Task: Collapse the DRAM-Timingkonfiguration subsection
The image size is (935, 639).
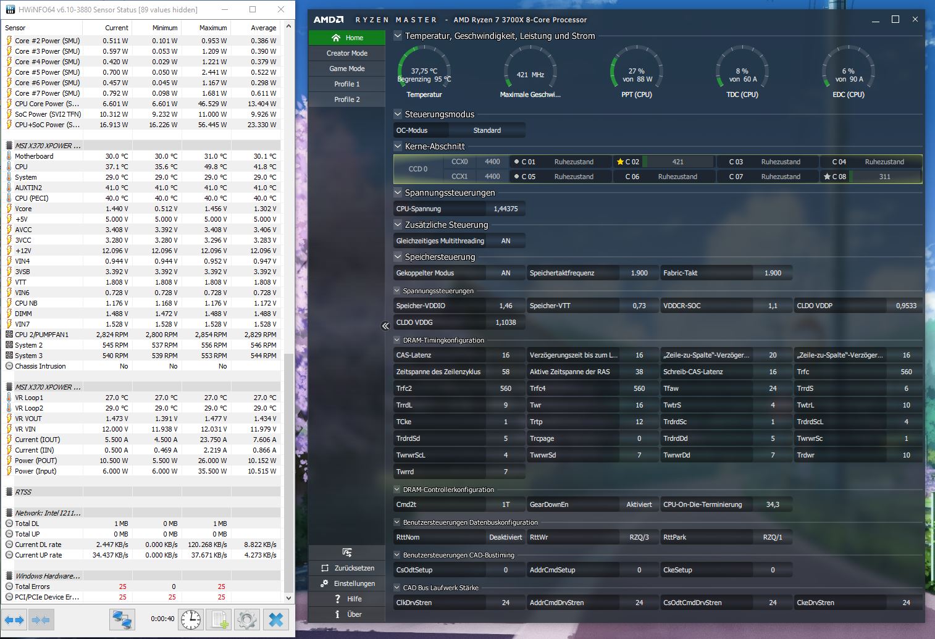Action: pos(397,340)
